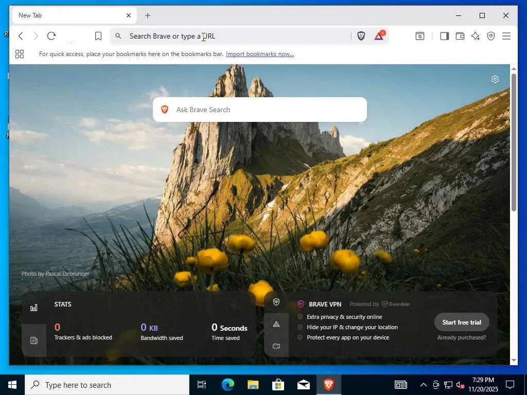Reload the page with refresh icon
Image resolution: width=527 pixels, height=395 pixels.
[x=51, y=36]
